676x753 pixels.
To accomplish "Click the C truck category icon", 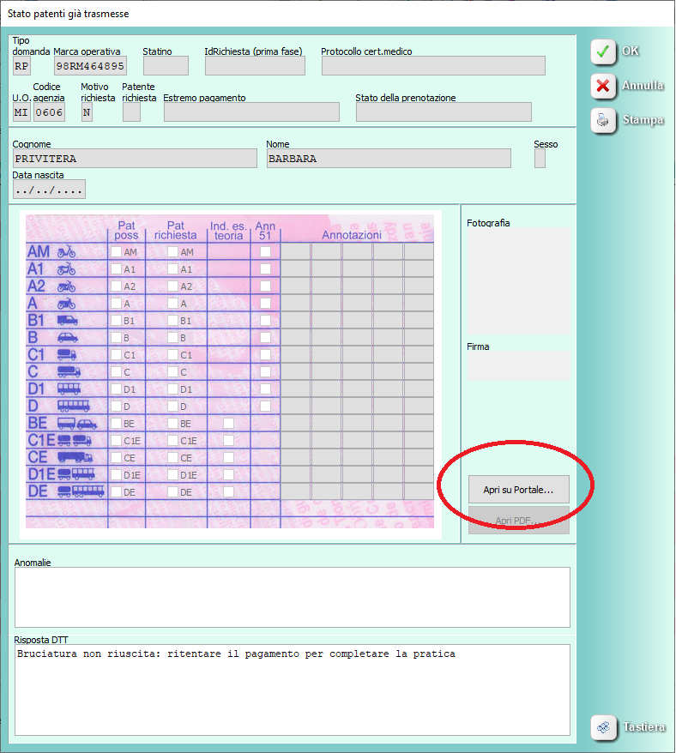I will [x=69, y=371].
